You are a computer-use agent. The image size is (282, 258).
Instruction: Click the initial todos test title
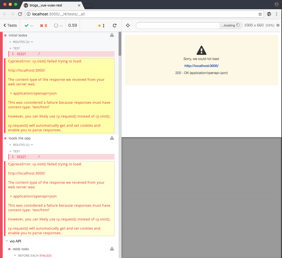[18, 35]
